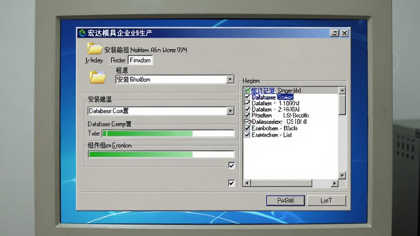Select the Fimdom tab

[140, 60]
